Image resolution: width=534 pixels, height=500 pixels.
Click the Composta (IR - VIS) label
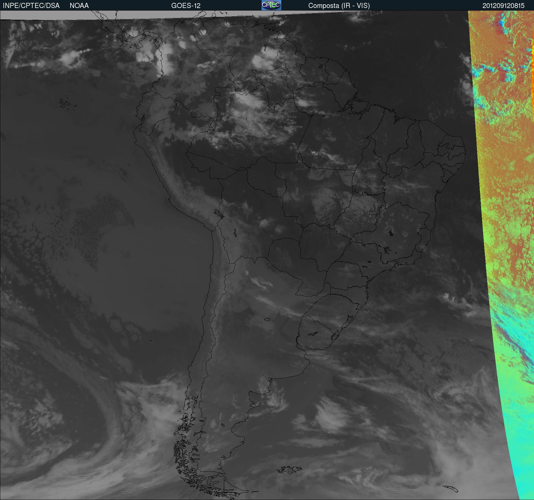339,6
